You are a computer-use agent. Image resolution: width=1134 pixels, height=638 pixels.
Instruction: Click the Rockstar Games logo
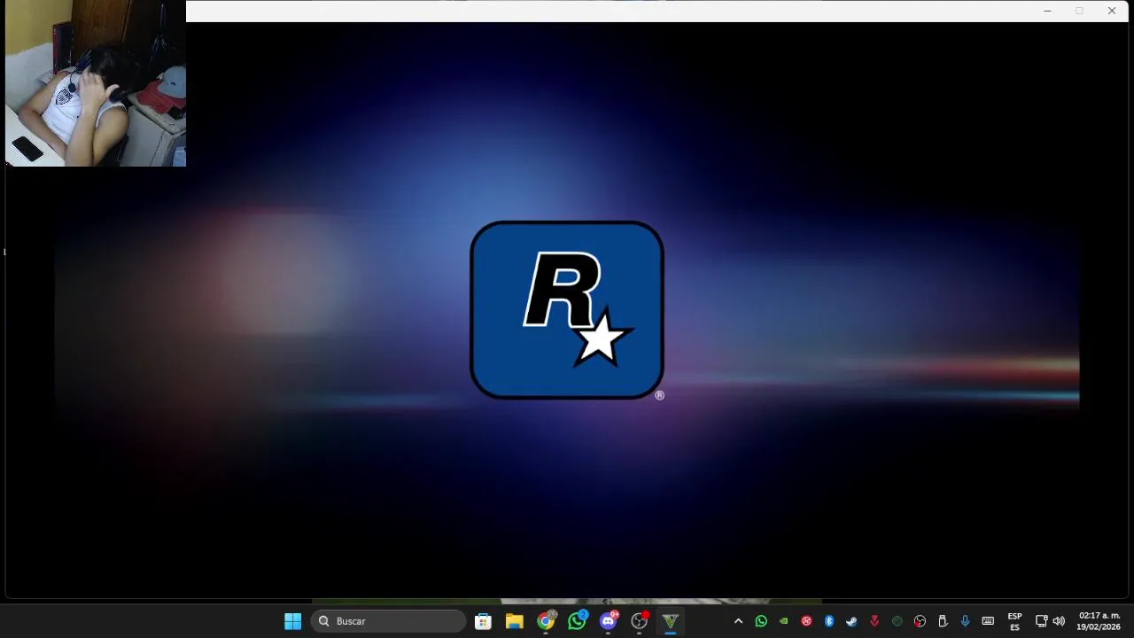(x=567, y=310)
